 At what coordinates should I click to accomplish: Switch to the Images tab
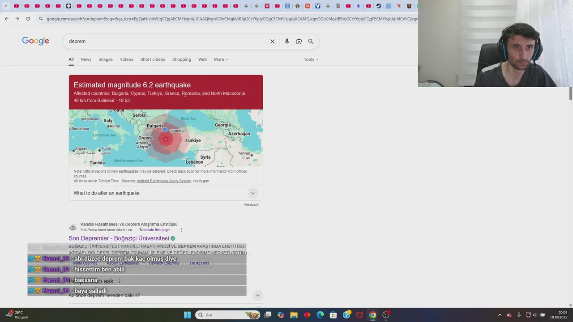[x=106, y=59]
